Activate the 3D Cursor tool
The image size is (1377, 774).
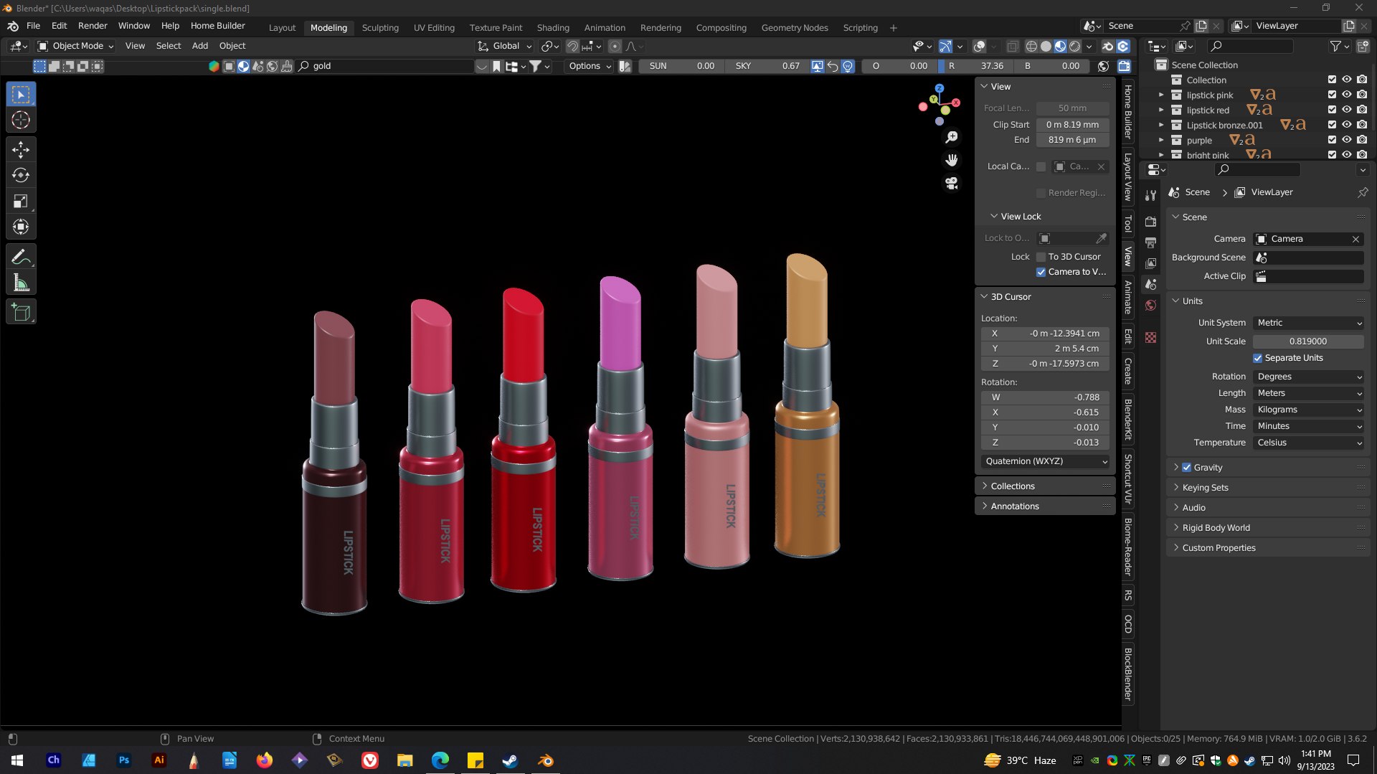tap(21, 120)
